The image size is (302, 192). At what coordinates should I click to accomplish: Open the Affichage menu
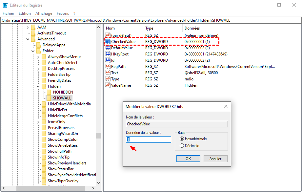tap(44, 13)
